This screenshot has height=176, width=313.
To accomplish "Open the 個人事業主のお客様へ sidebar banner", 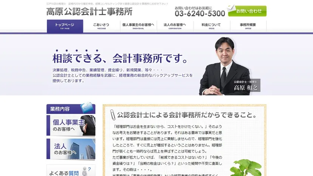I will pos(71,125).
